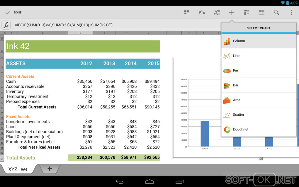This screenshot has height=187, width=299.
Task: Select the Accounts receivable label
Action: coord(25,86)
